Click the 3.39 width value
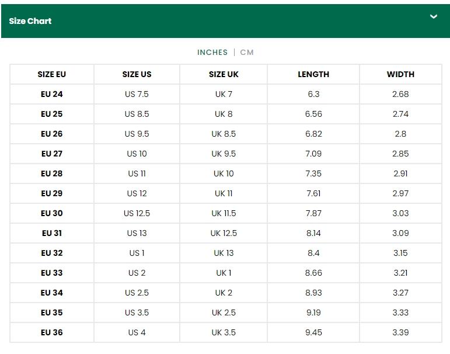 (400, 332)
